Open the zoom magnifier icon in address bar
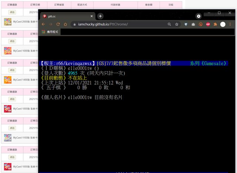237x173 pixels. (x=169, y=24)
